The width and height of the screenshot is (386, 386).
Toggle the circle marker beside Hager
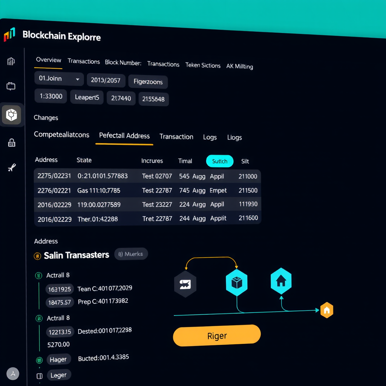pyautogui.click(x=39, y=360)
